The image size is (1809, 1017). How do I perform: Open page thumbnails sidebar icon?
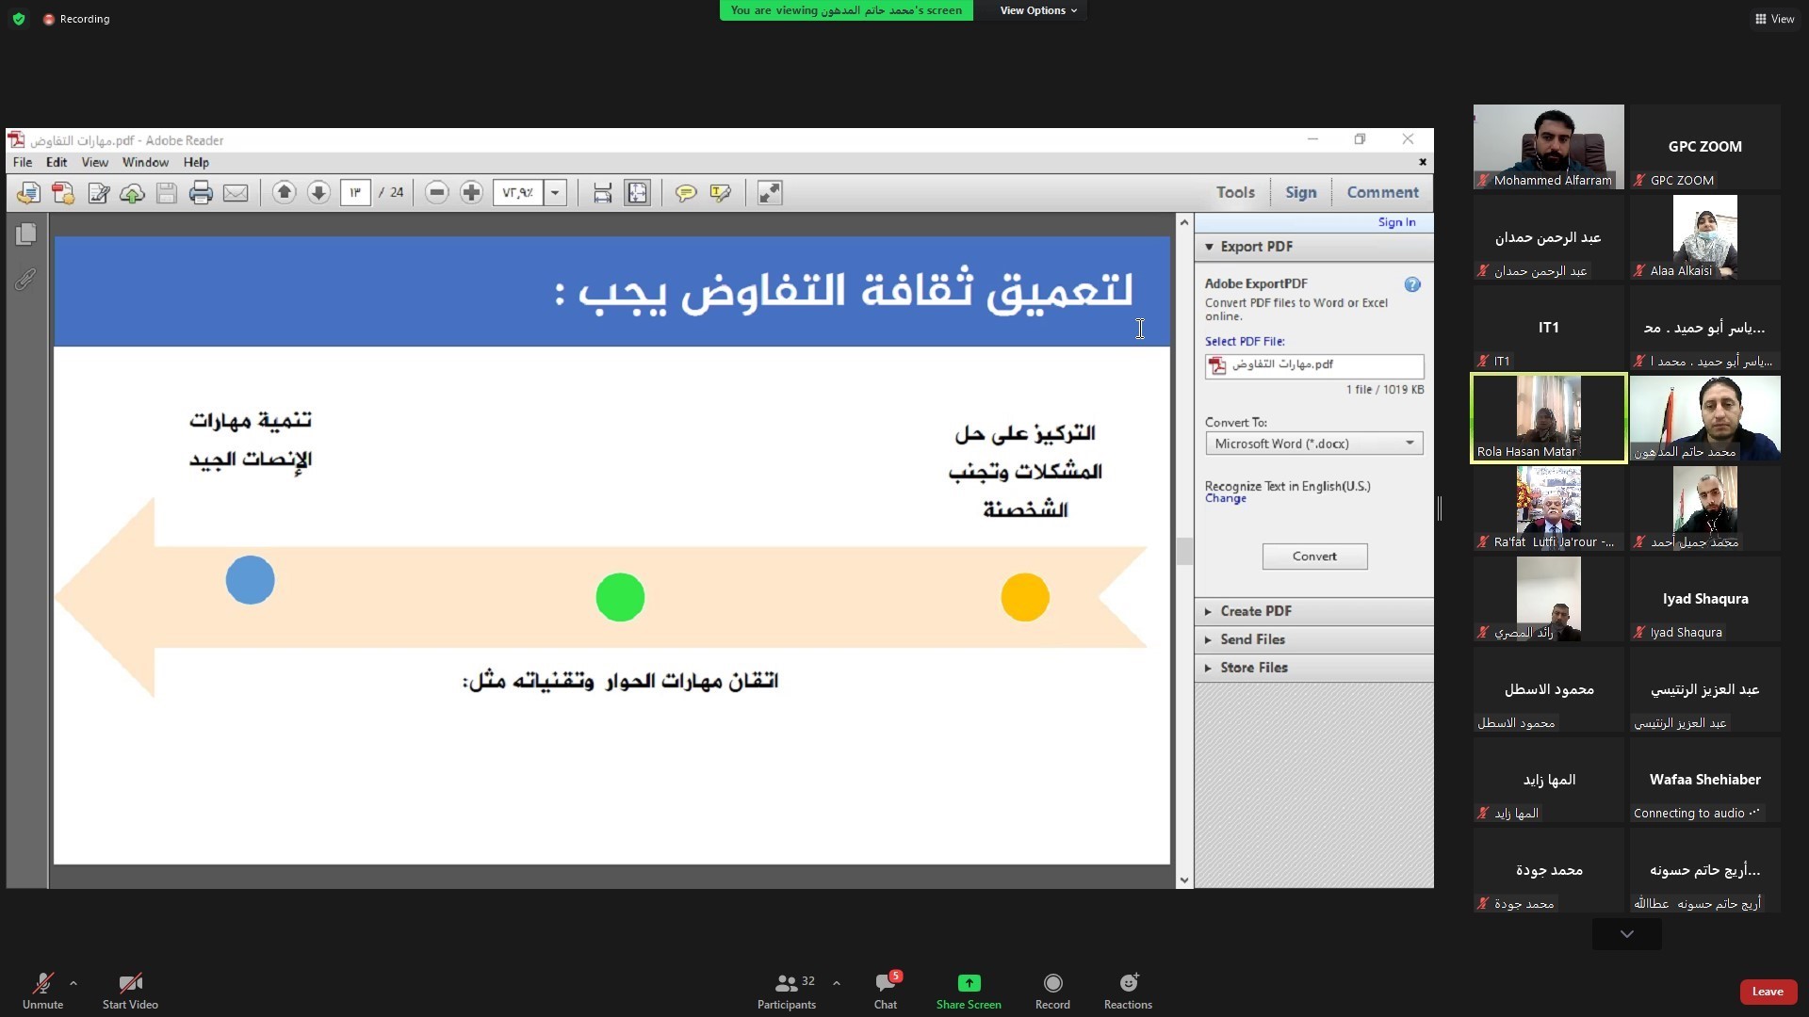pyautogui.click(x=26, y=234)
